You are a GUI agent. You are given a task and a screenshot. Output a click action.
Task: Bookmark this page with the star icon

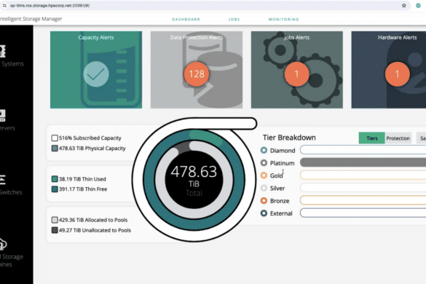(404, 5)
